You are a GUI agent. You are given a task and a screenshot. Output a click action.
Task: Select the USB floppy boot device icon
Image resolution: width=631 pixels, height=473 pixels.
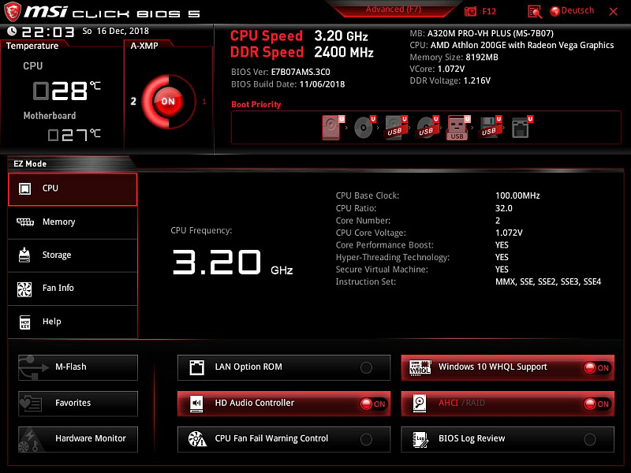(489, 128)
